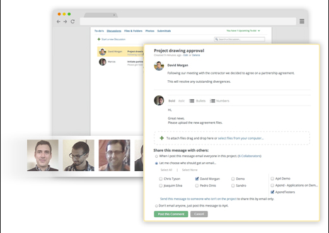Open the Photos tab
The image size is (329, 233).
(x=150, y=31)
